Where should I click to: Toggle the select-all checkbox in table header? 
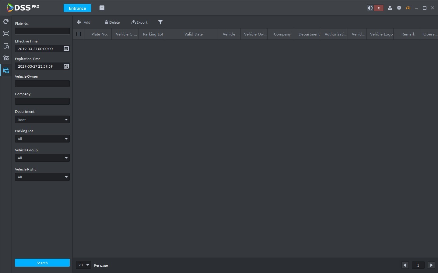[x=79, y=34]
